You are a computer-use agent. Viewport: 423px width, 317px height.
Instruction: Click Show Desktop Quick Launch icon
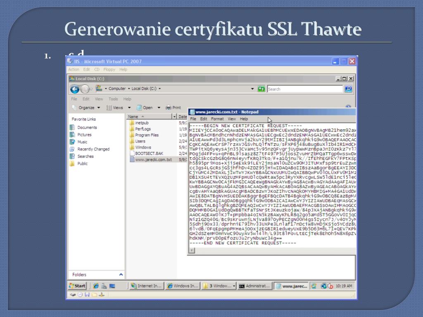tap(112, 286)
